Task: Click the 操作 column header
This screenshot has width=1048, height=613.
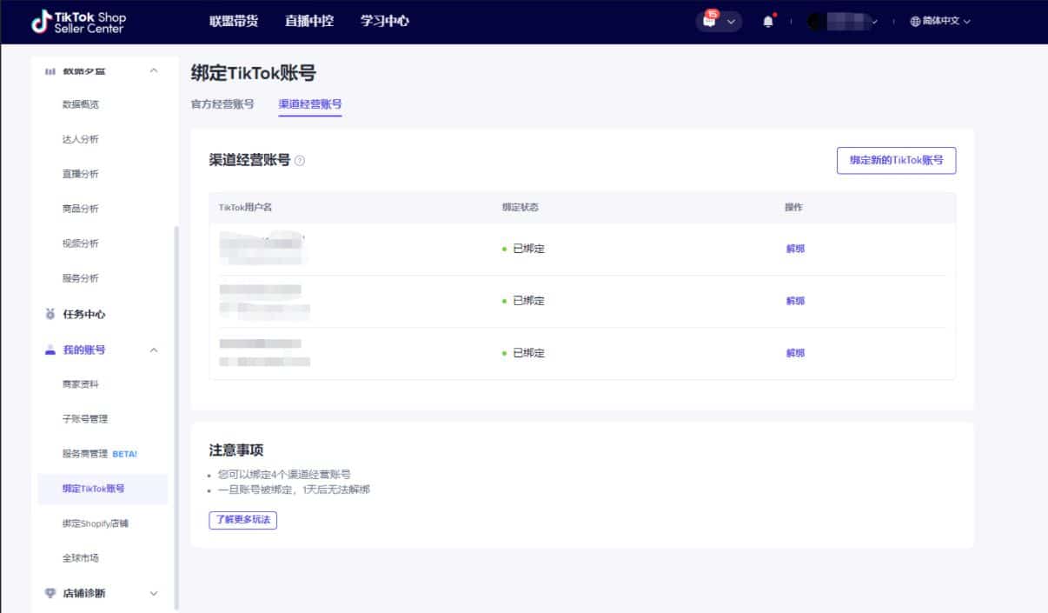Action: click(793, 207)
